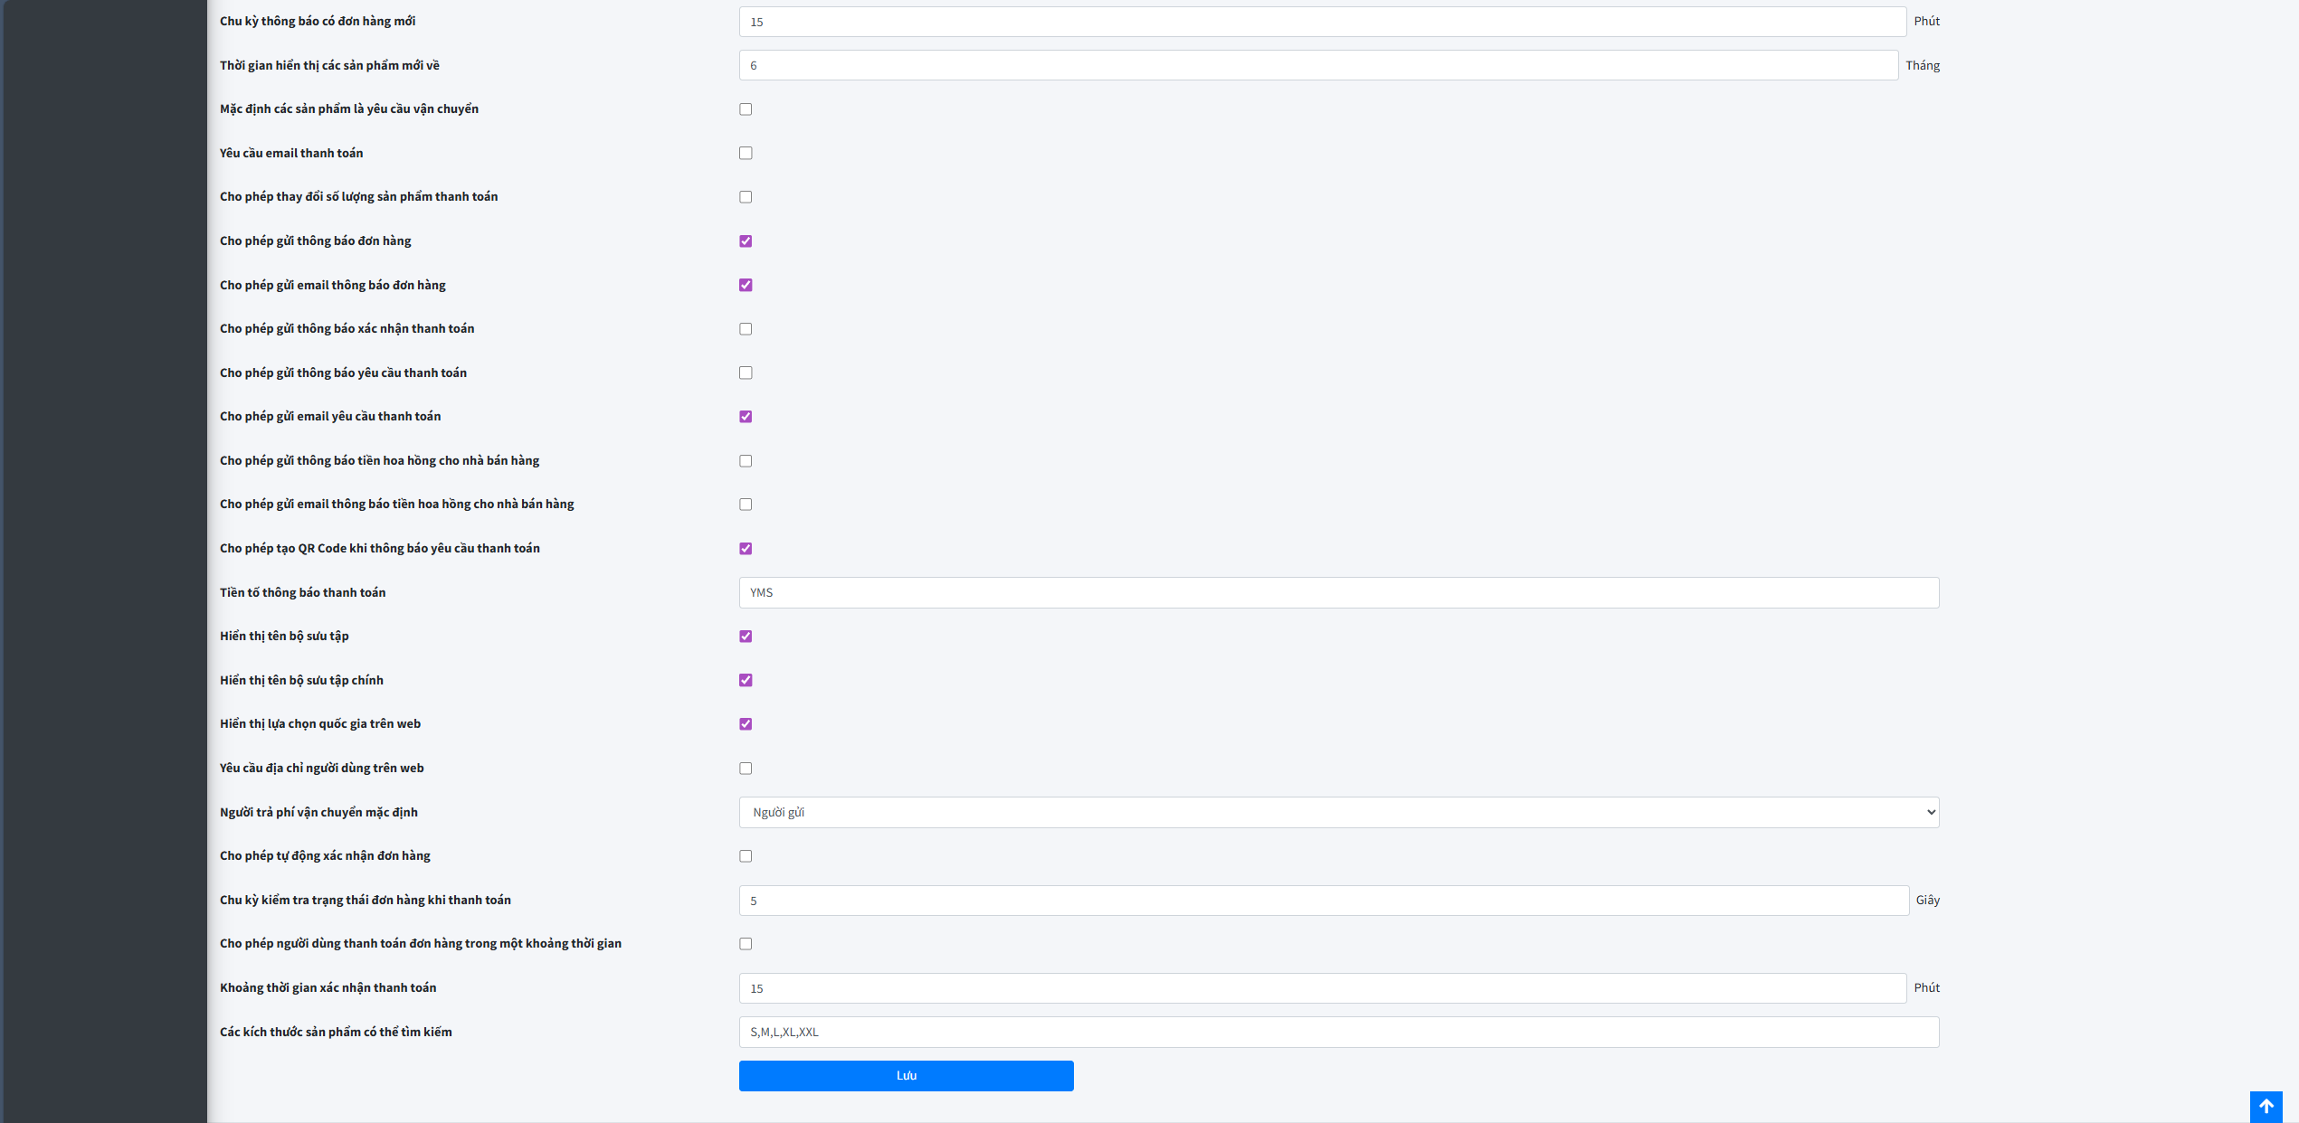This screenshot has height=1123, width=2299.
Task: Uncheck Cho phép gửi email yêu cầu thanh toán
Action: 746,417
